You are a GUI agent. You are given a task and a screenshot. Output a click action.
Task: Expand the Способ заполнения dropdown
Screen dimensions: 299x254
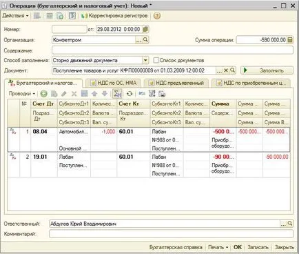pos(145,61)
